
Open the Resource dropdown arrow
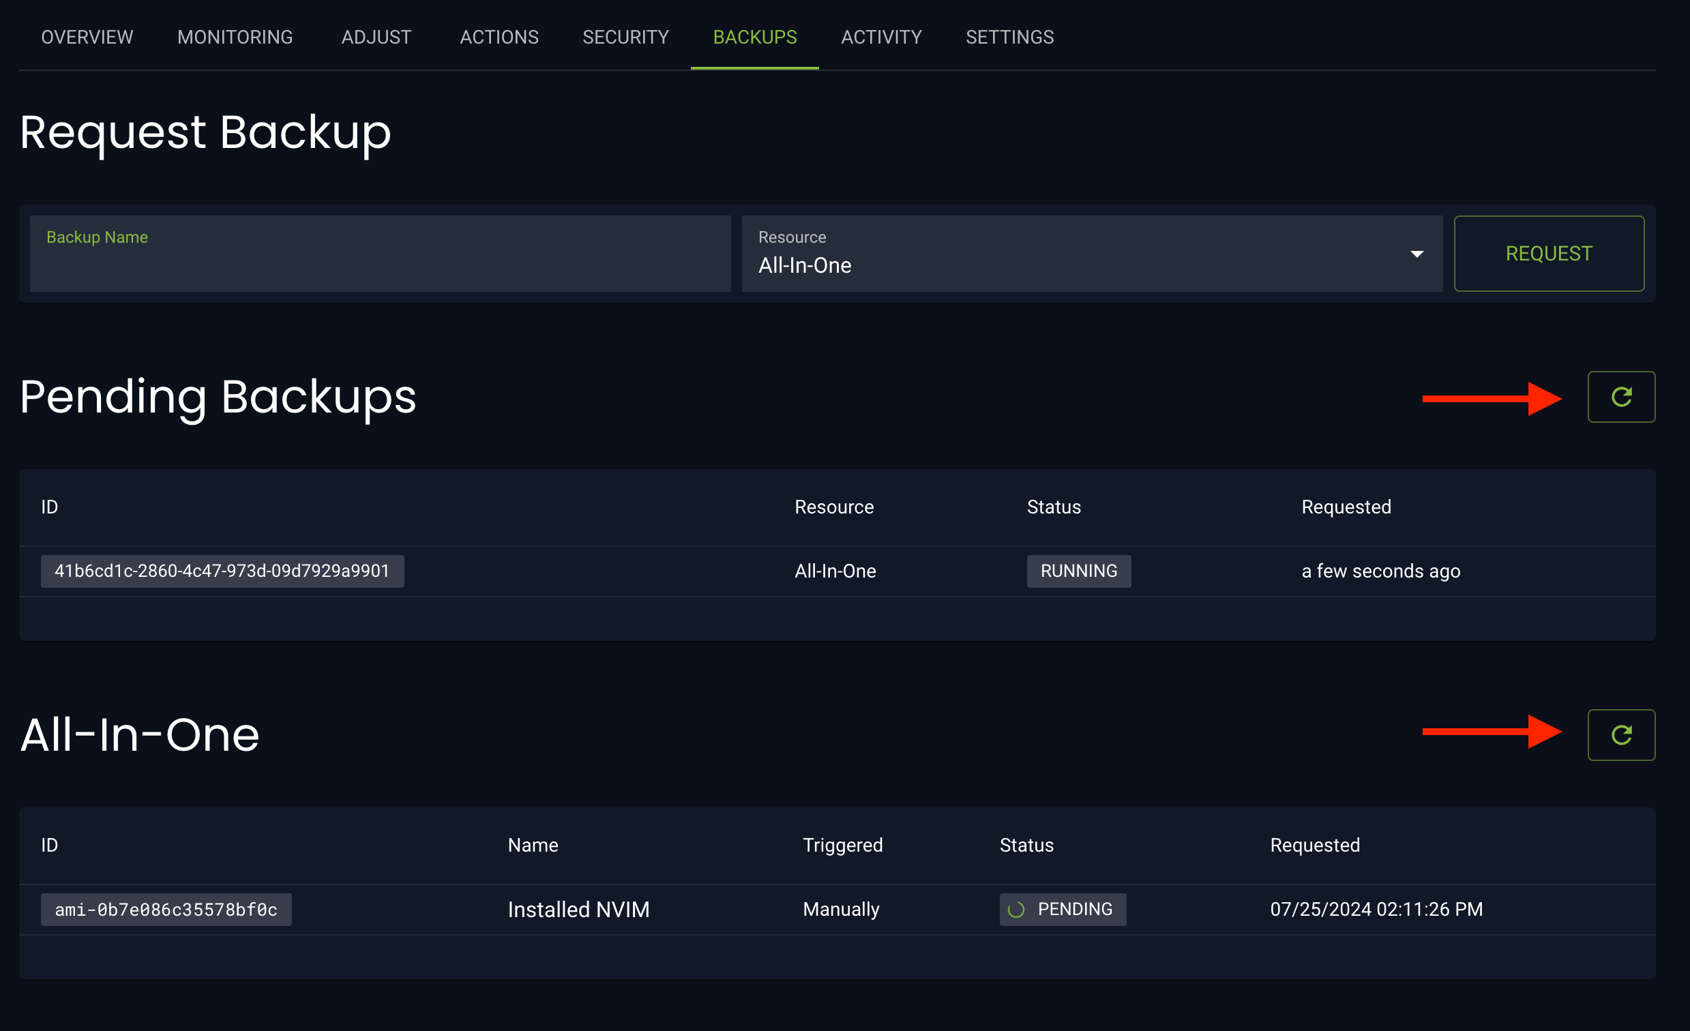1417,254
